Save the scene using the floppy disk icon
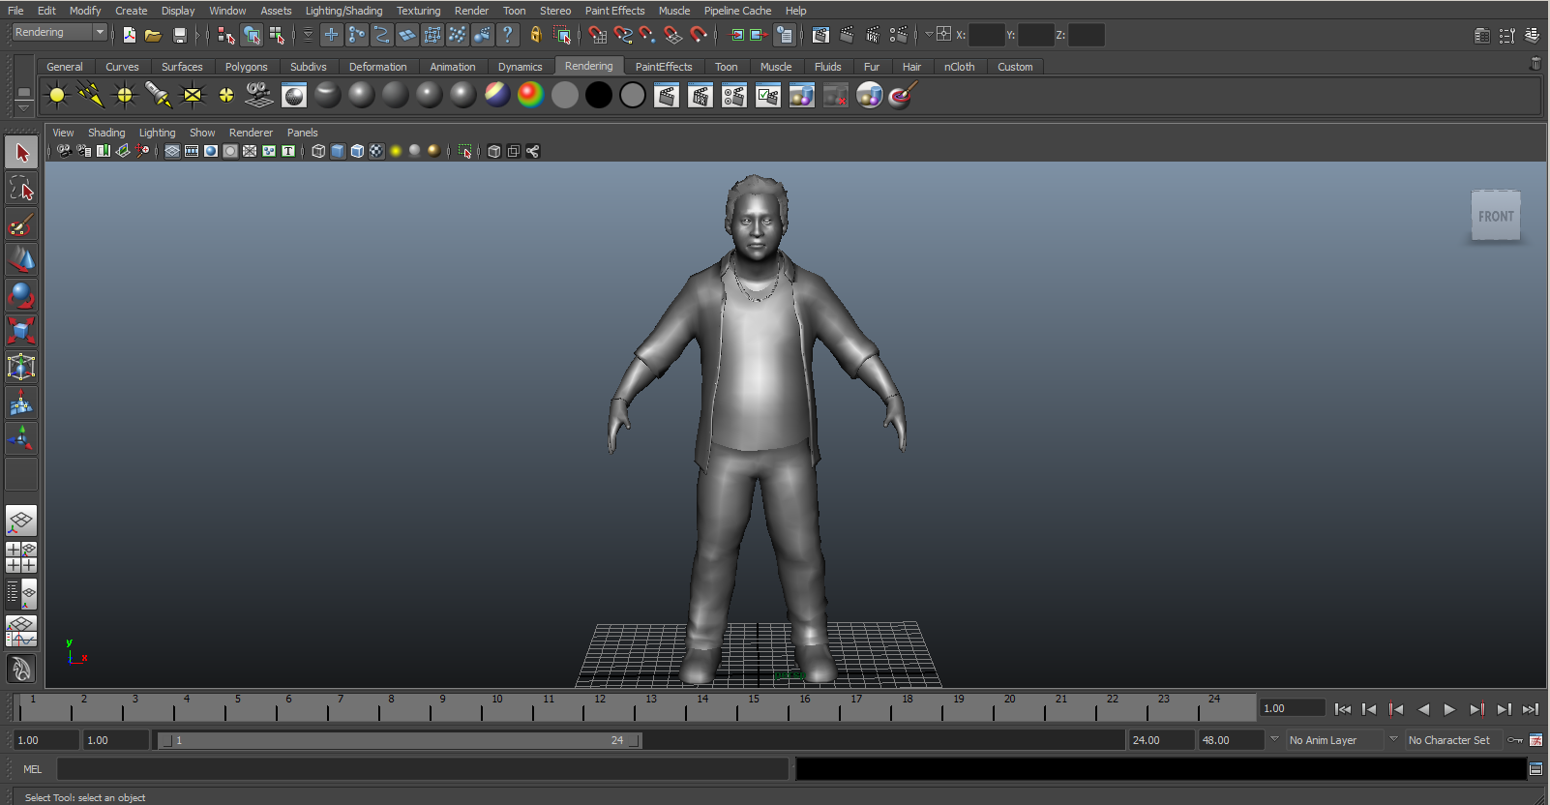1550x805 pixels. coord(179,35)
